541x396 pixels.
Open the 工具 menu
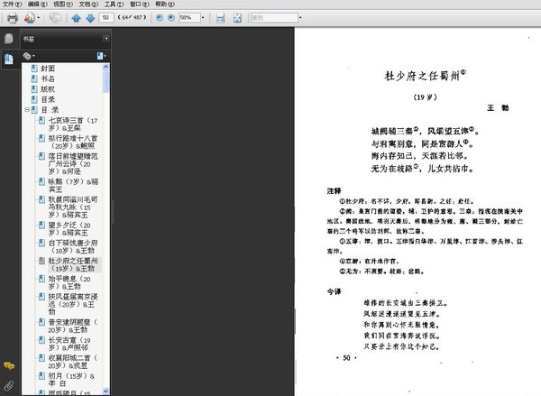point(114,5)
